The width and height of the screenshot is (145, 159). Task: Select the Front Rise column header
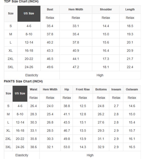point(83,90)
